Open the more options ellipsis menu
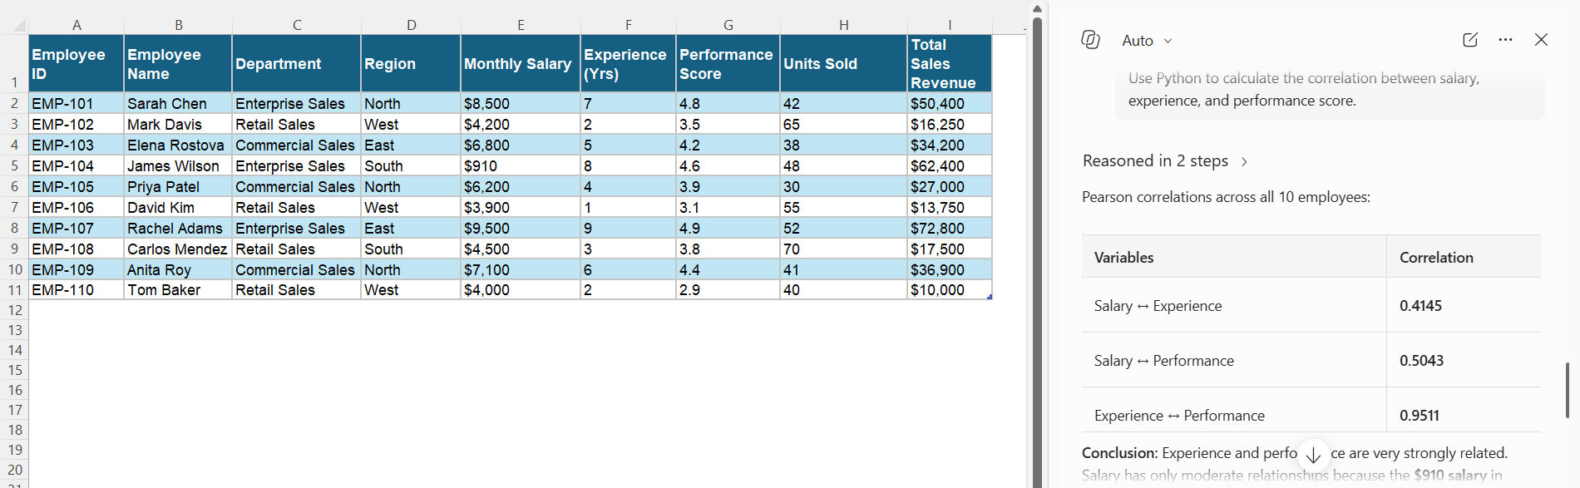 (x=1505, y=40)
